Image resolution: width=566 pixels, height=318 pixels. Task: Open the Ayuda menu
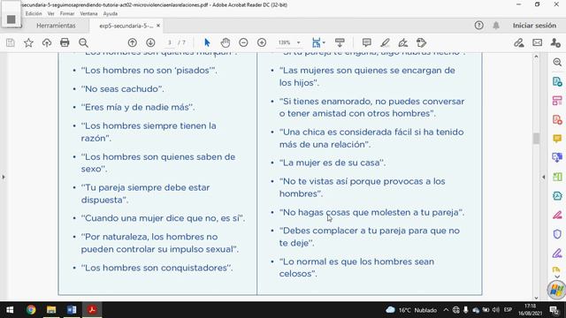click(110, 14)
